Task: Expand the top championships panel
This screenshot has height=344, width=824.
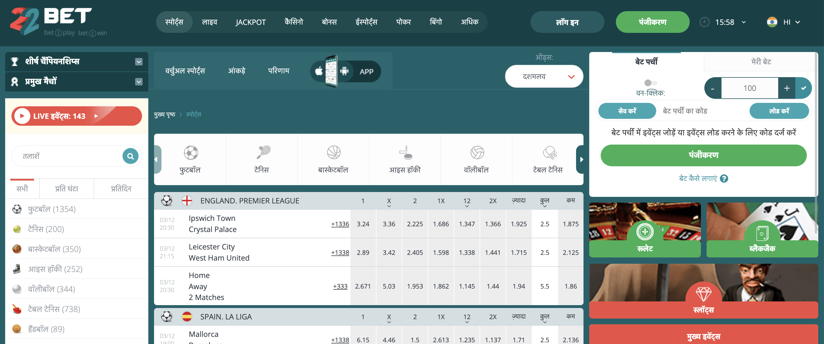Action: [139, 62]
